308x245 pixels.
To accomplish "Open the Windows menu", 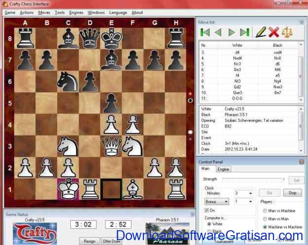I will pyautogui.click(x=96, y=13).
